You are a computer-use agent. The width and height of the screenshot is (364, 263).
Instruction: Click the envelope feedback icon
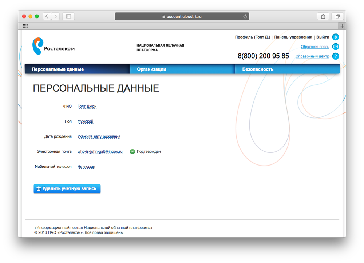pos(336,47)
